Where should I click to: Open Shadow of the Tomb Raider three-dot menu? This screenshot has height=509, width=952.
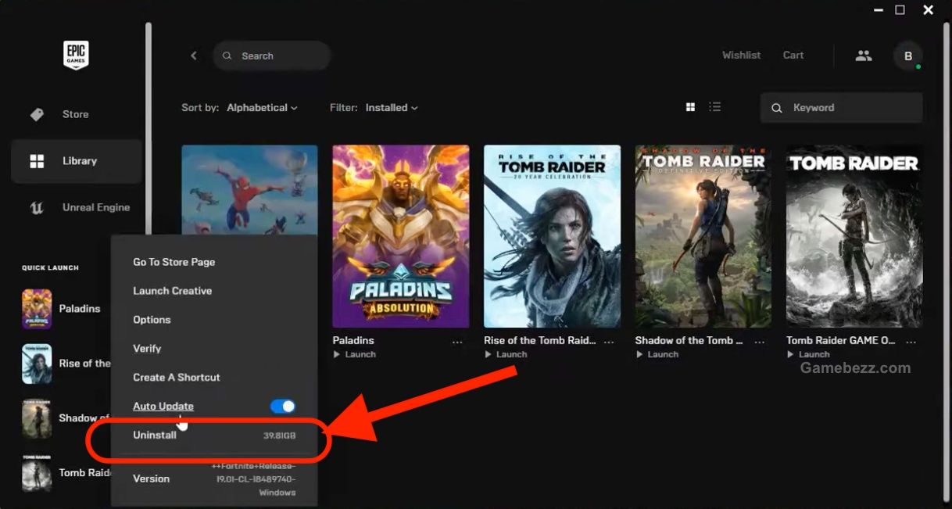point(760,342)
